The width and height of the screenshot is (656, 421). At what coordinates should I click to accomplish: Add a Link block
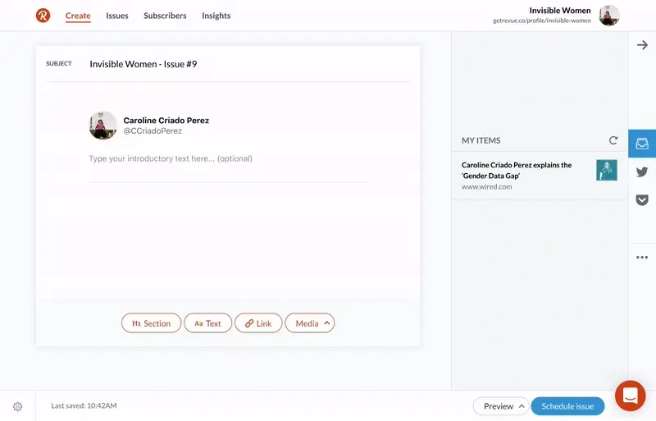pos(258,323)
